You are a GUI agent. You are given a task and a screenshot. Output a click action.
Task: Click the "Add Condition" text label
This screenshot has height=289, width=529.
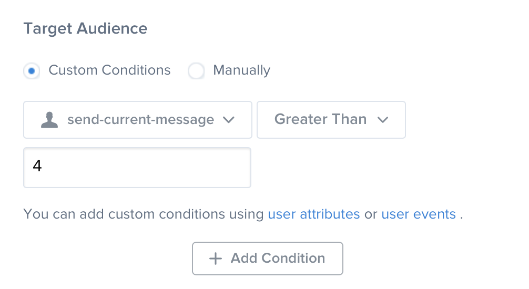tap(278, 259)
